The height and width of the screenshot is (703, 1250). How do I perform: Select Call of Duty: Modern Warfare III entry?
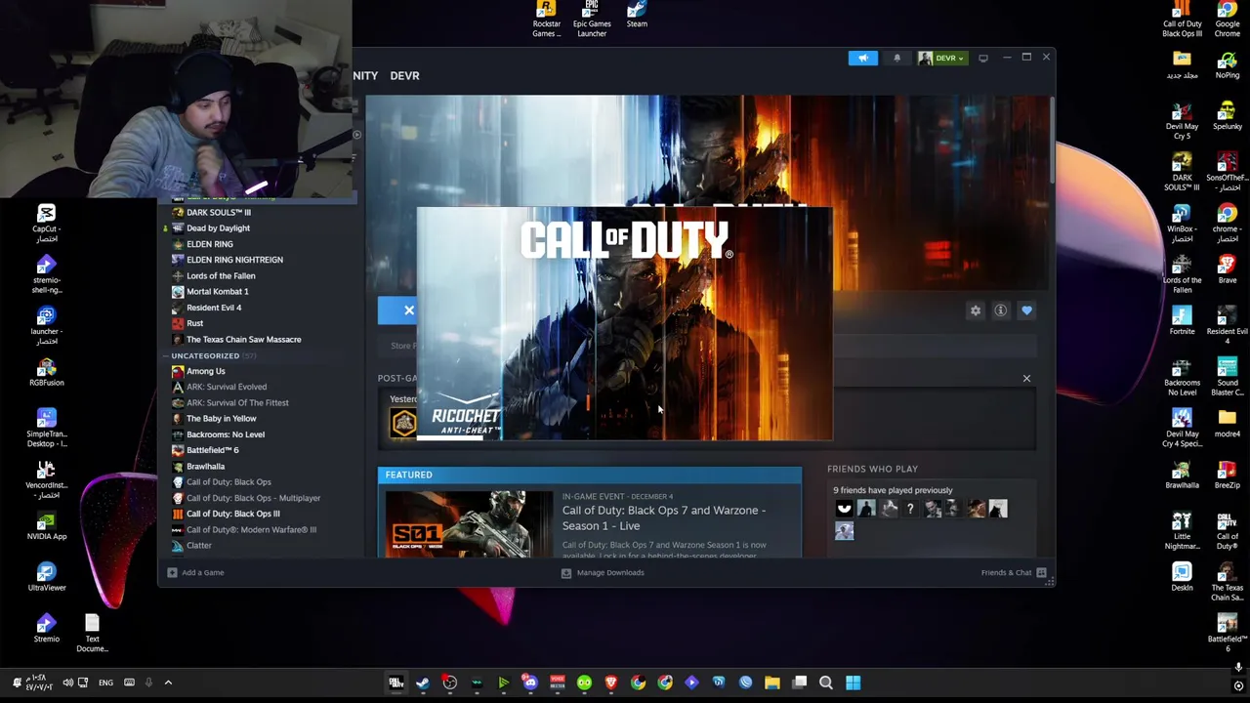(x=251, y=529)
